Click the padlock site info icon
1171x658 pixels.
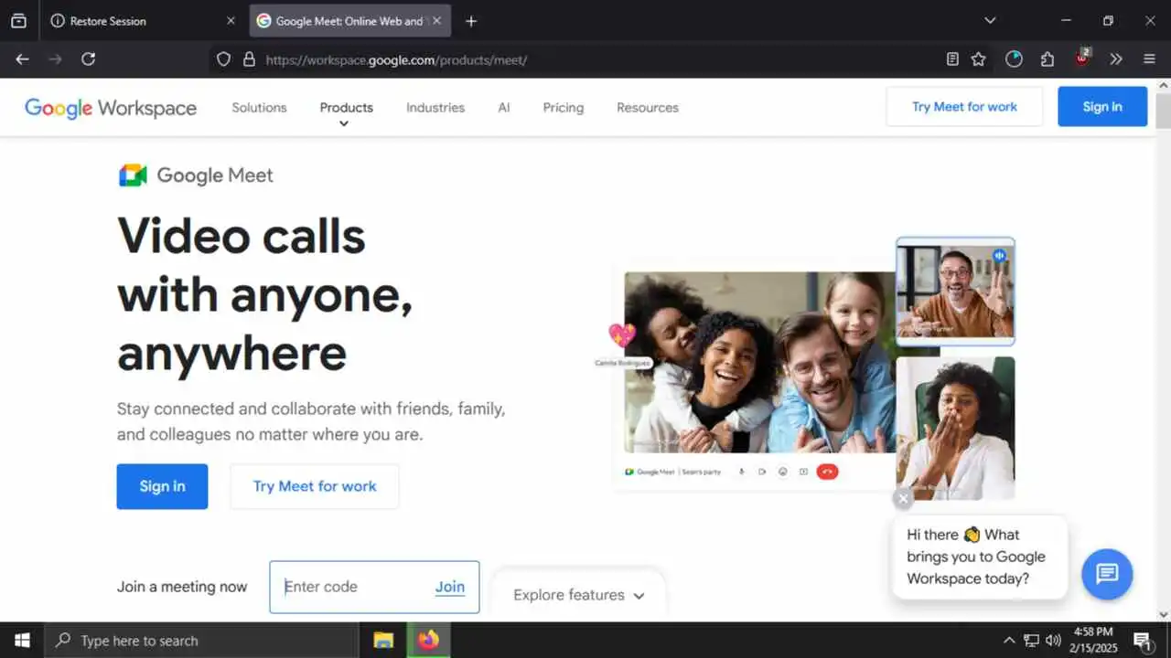(248, 59)
